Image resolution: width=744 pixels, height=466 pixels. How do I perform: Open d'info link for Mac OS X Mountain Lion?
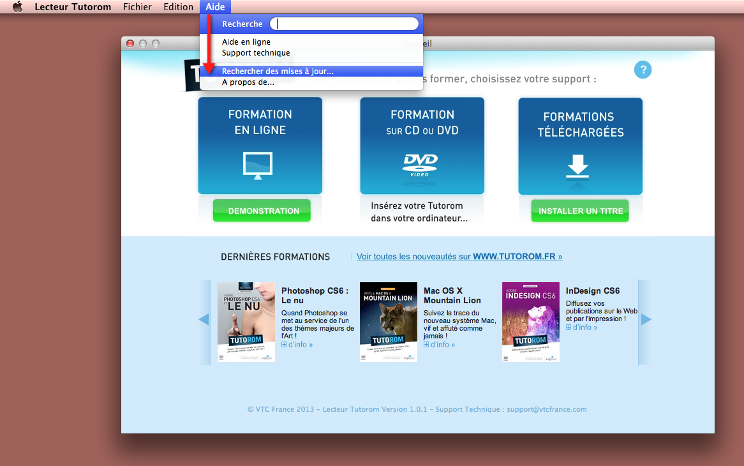[440, 345]
